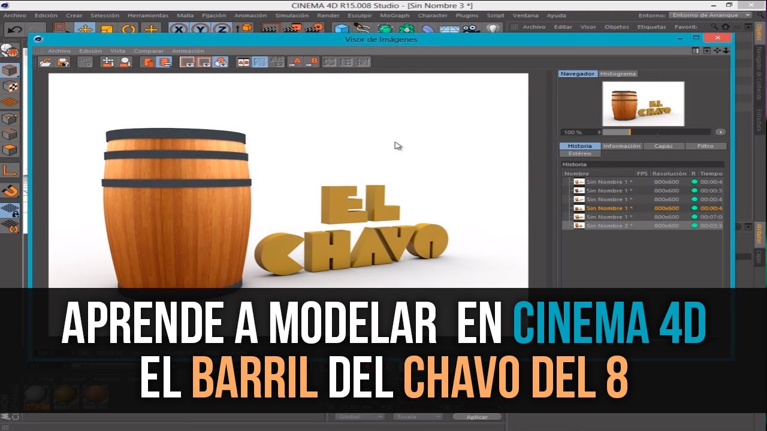Select the orange highlighted Sin Nombre 1 row
The width and height of the screenshot is (767, 431).
pyautogui.click(x=642, y=208)
